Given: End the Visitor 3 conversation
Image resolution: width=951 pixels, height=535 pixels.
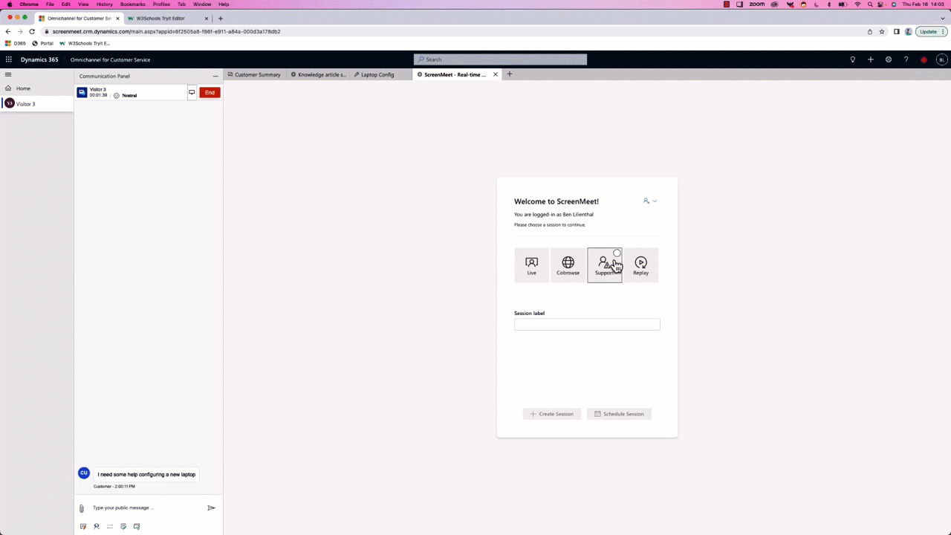Looking at the screenshot, I should [x=210, y=93].
